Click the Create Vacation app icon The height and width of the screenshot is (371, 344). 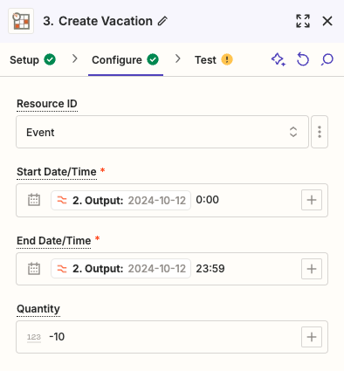[21, 21]
